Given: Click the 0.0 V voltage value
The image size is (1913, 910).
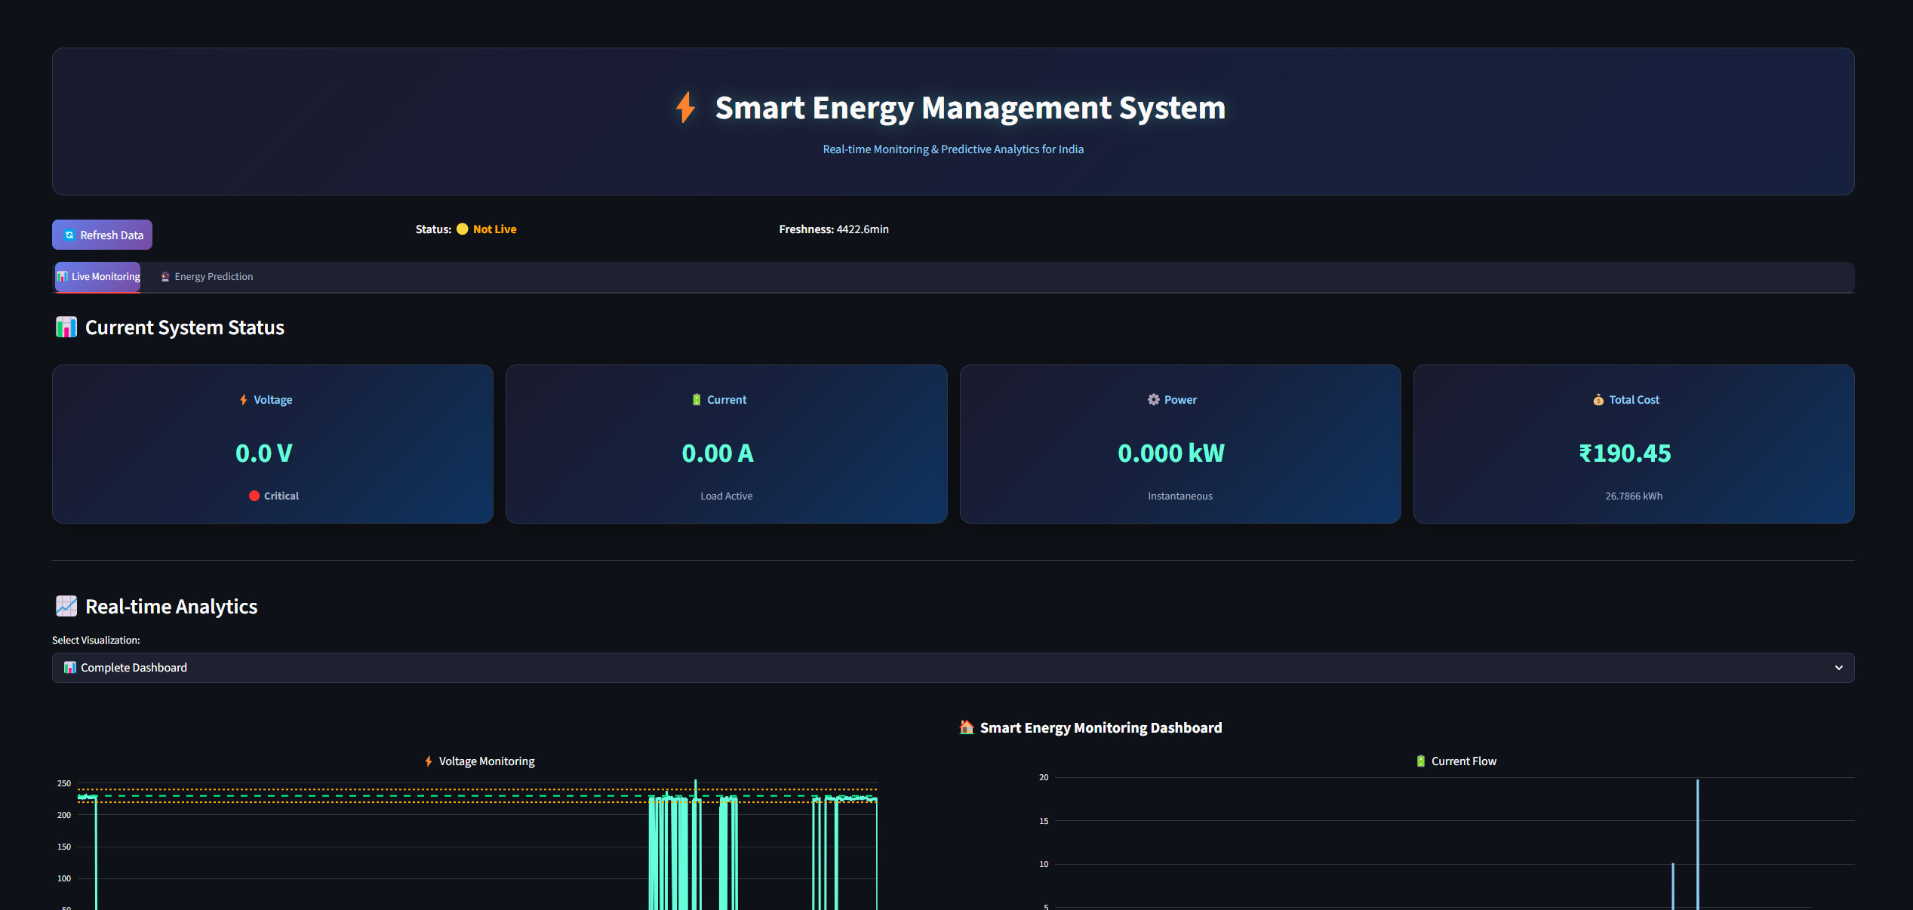Looking at the screenshot, I should point(264,453).
